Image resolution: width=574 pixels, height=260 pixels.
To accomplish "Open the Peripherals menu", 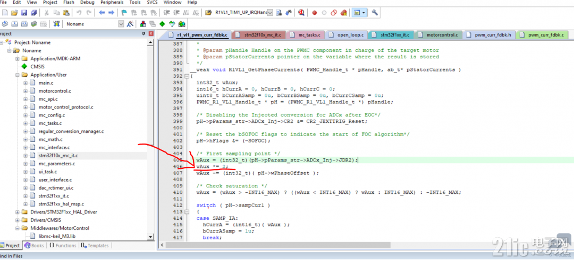I will click(112, 2).
